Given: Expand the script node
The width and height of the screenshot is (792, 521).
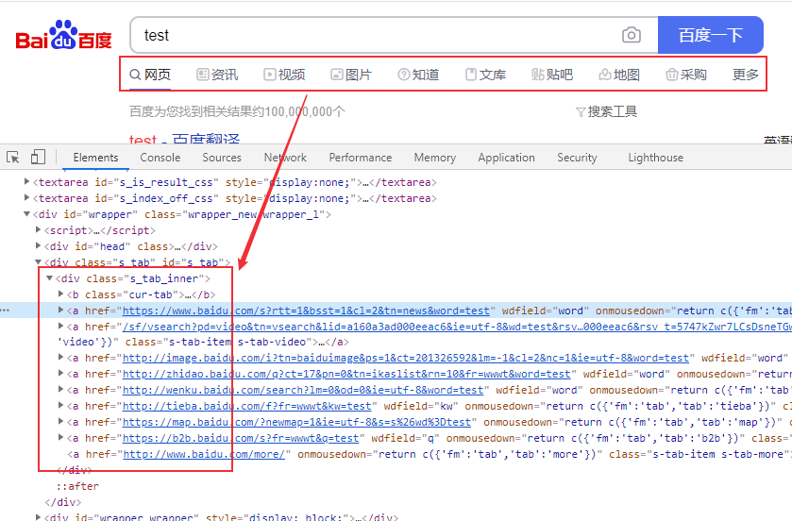Looking at the screenshot, I should [38, 229].
